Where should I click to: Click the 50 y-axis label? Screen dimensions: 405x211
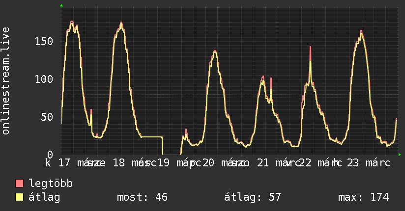click(x=47, y=117)
